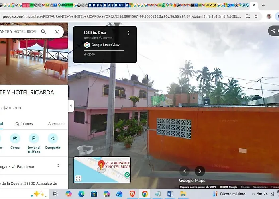This screenshot has width=279, height=199.
Task: Click Enviar al teléfono icon
Action: point(34,139)
